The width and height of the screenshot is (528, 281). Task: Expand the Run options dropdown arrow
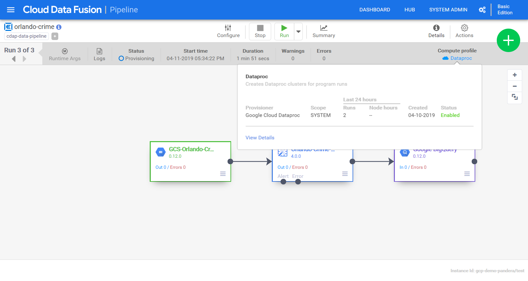[298, 32]
